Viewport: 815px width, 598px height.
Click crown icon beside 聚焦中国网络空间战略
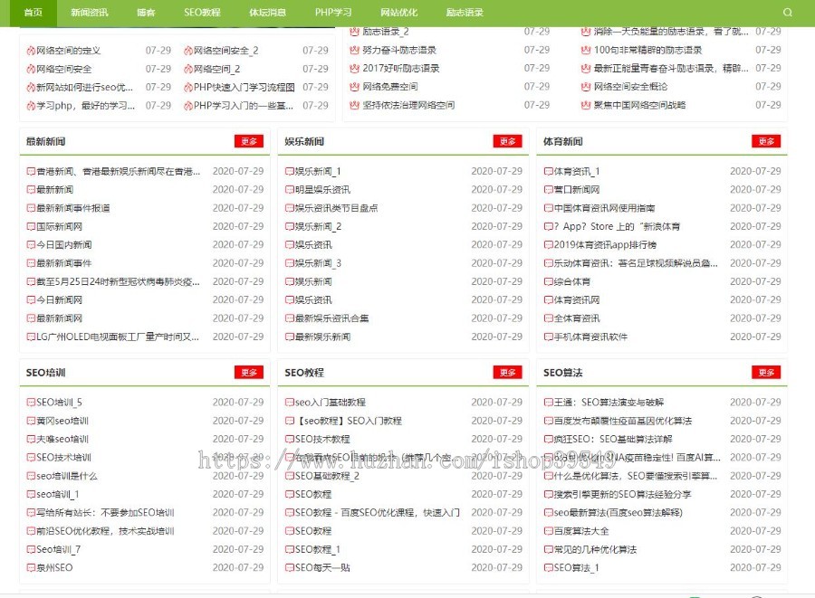click(x=586, y=105)
